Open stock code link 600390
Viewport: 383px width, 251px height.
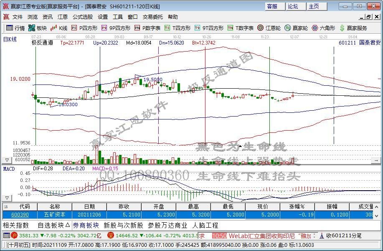(20, 215)
